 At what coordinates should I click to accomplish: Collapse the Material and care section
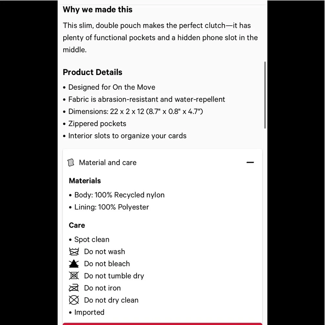(250, 162)
